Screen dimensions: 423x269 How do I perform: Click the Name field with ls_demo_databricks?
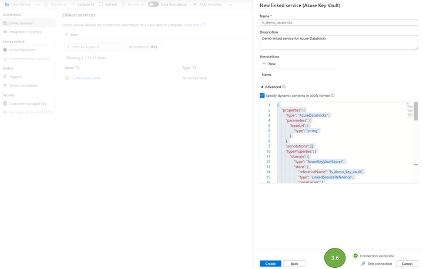pyautogui.click(x=339, y=22)
